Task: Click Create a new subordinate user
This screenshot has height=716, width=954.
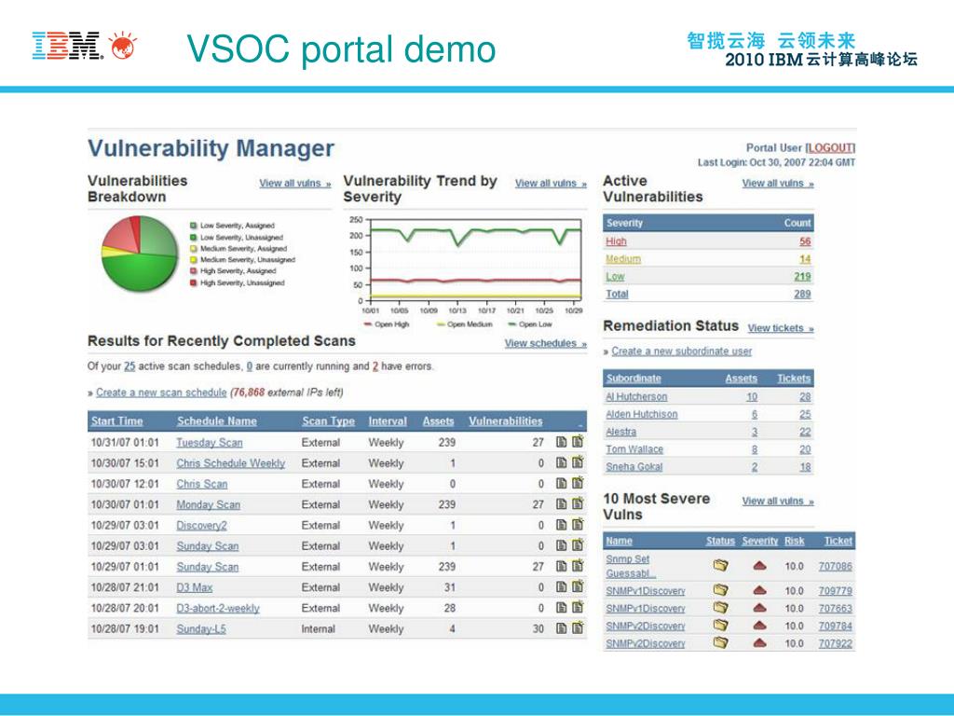Action: pyautogui.click(x=681, y=351)
